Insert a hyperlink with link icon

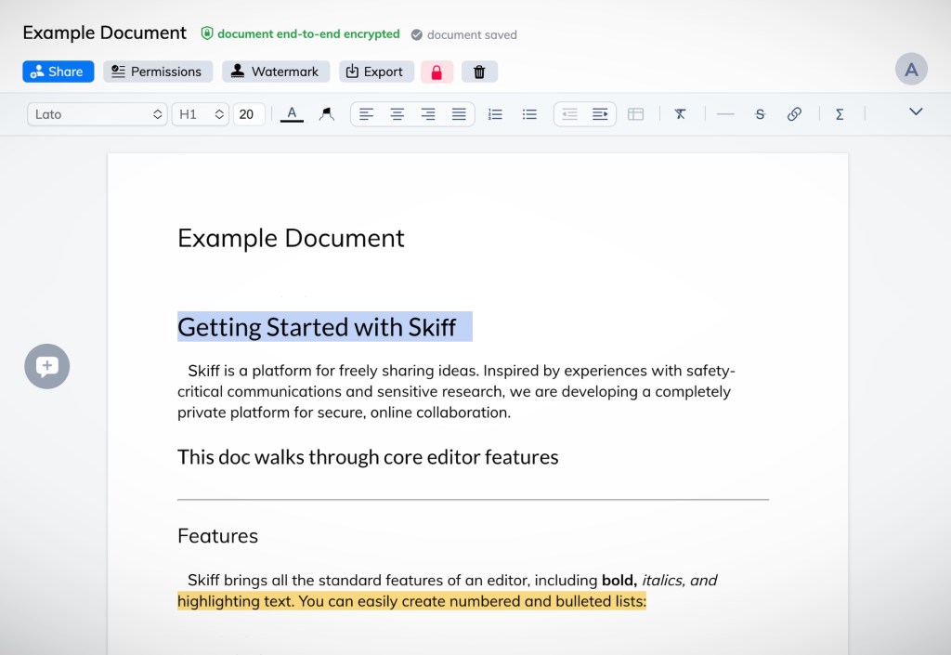[794, 114]
